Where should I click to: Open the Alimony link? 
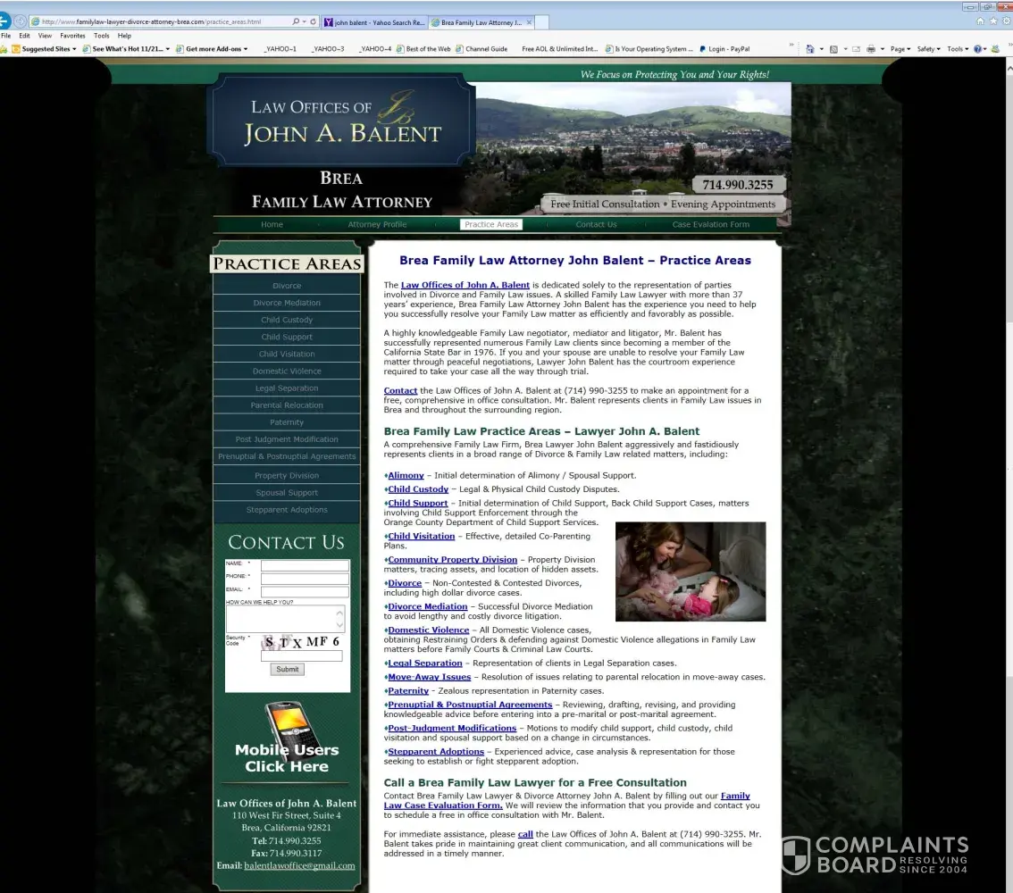(406, 475)
